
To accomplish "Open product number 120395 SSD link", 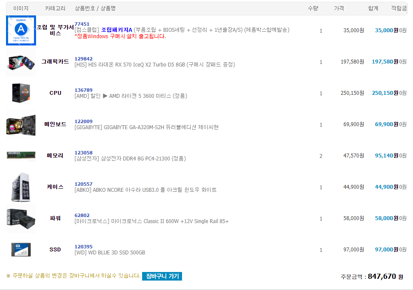I will [83, 247].
